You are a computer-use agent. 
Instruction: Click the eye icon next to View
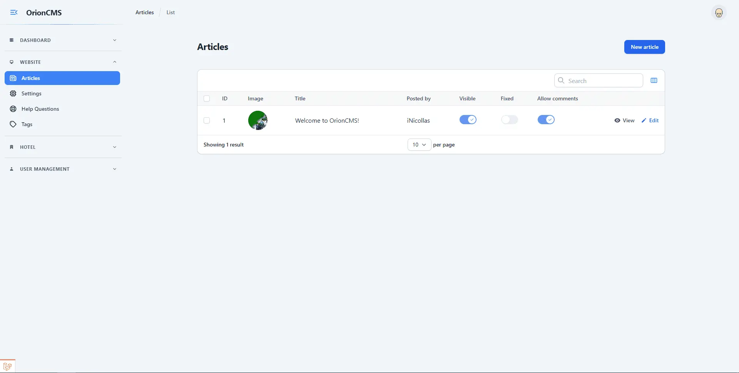(x=617, y=120)
